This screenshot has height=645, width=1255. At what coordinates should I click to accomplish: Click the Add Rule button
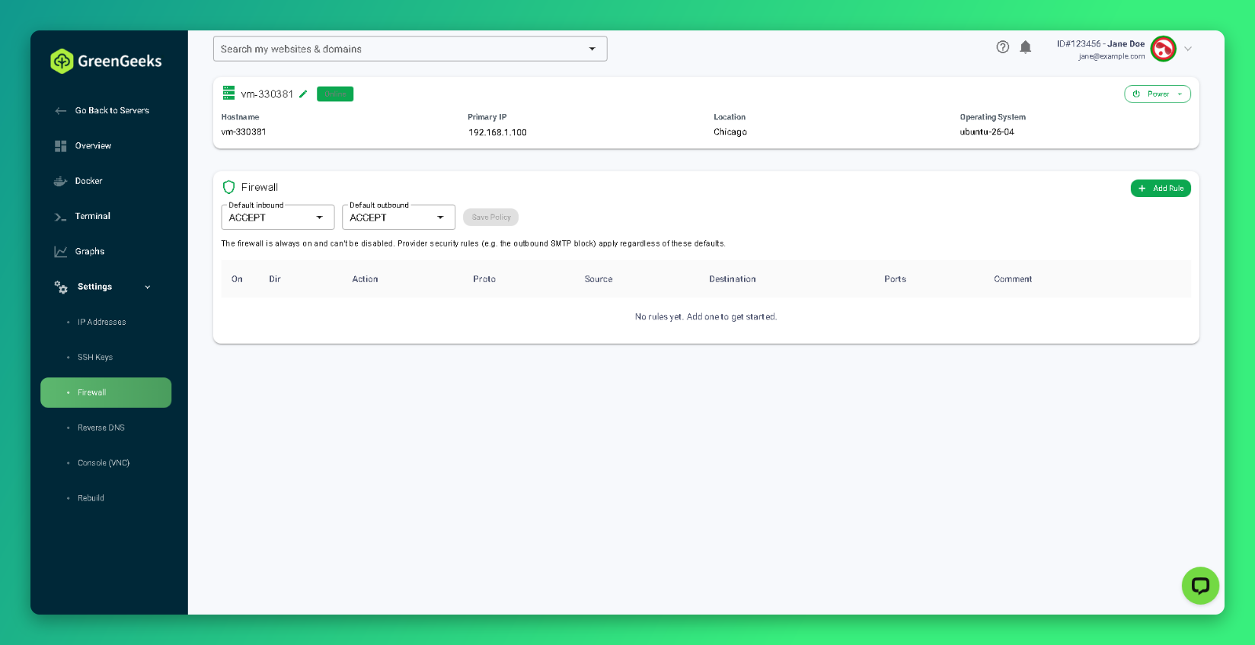[x=1161, y=188]
